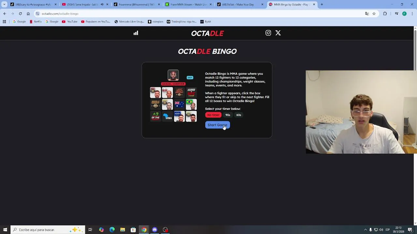Open the Apps grid in bookmarks bar
Screen dimensions: 417x234
point(4,21)
